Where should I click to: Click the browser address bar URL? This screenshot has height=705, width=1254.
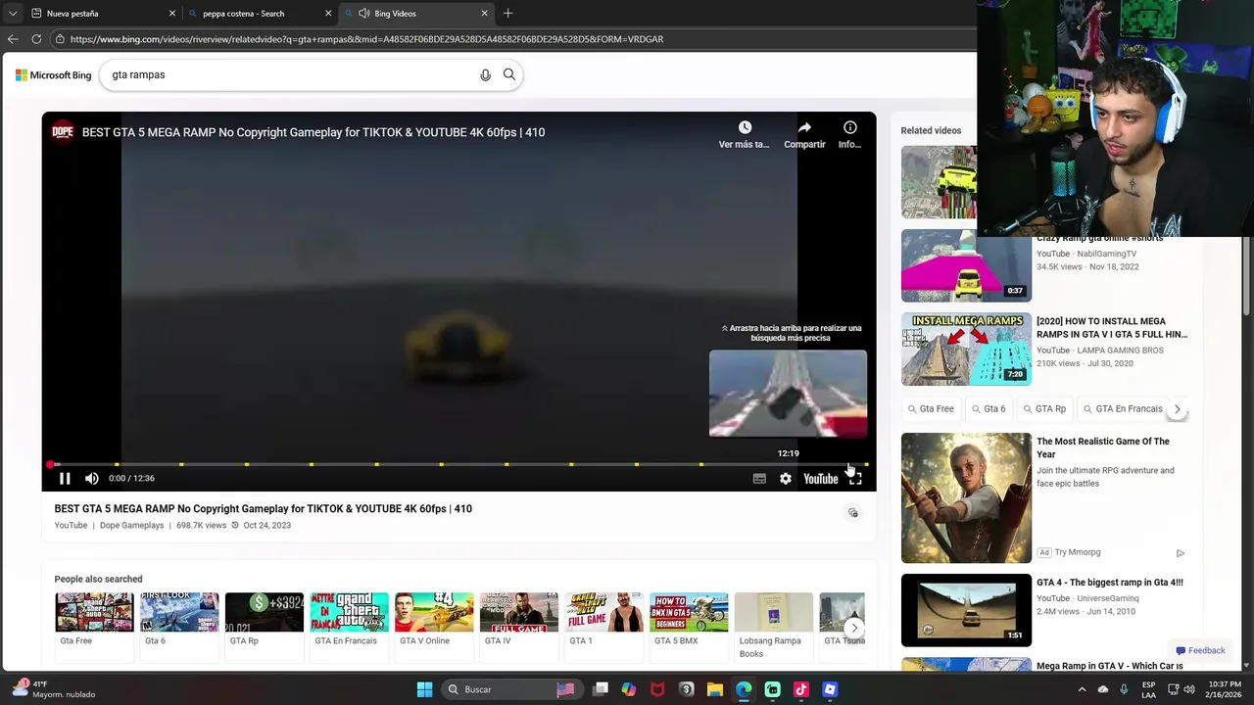366,39
